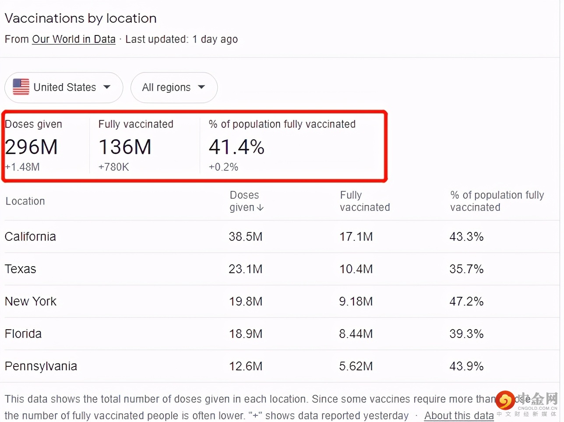Click the 41.4% population vaccinated figure
564x422 pixels.
[236, 147]
